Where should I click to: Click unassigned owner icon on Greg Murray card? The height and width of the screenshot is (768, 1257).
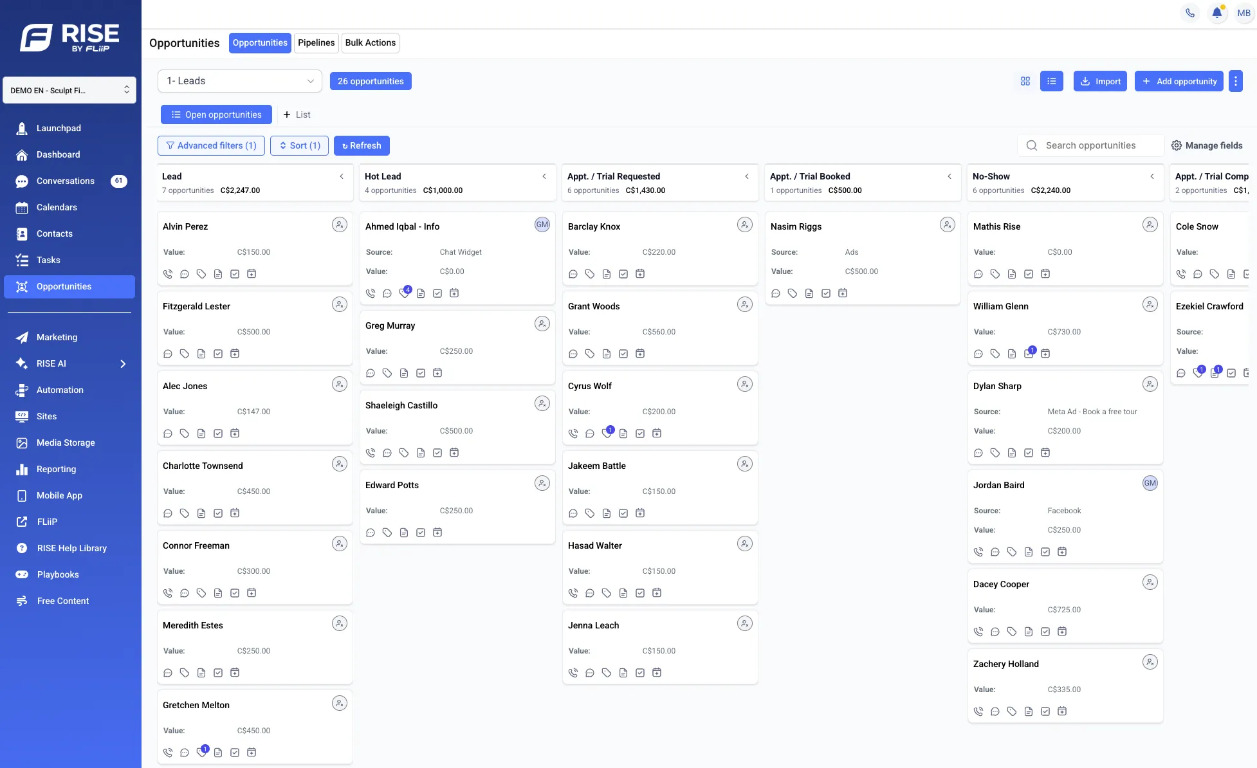tap(542, 324)
